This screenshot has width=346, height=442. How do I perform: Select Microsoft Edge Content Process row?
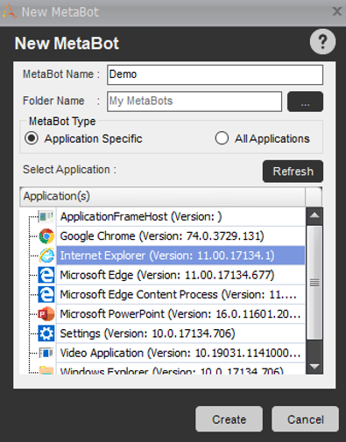180,295
